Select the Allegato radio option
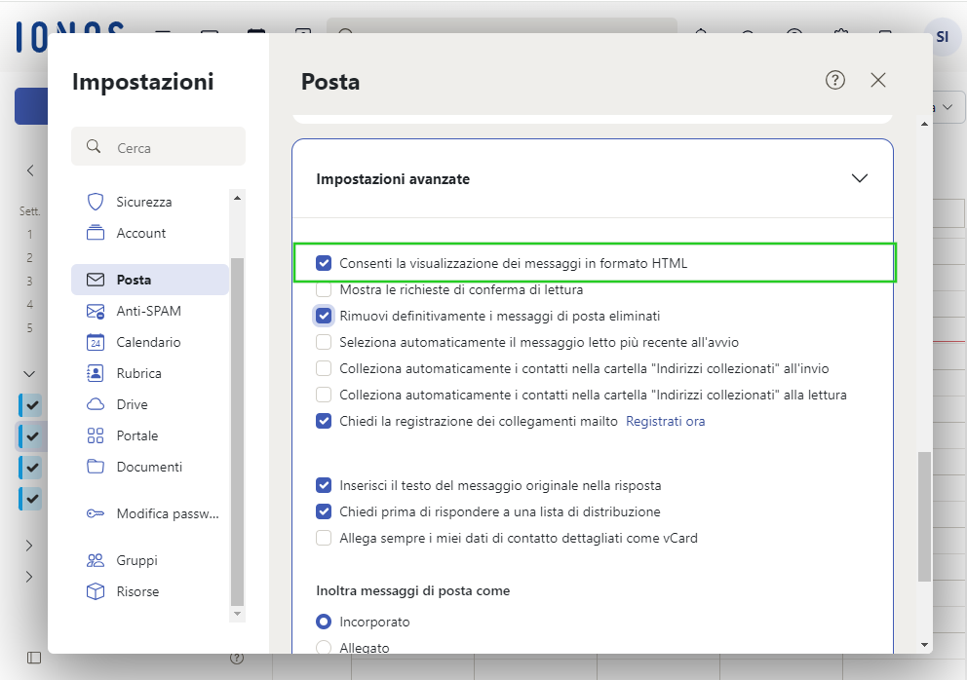The height and width of the screenshot is (680, 967). tap(324, 647)
